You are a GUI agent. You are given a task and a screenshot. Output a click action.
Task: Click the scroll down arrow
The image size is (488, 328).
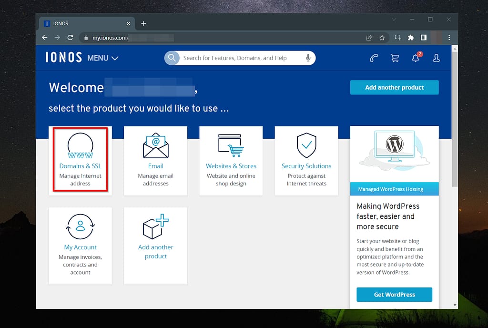tap(455, 305)
